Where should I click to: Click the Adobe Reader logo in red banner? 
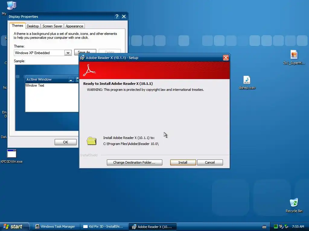(x=89, y=70)
